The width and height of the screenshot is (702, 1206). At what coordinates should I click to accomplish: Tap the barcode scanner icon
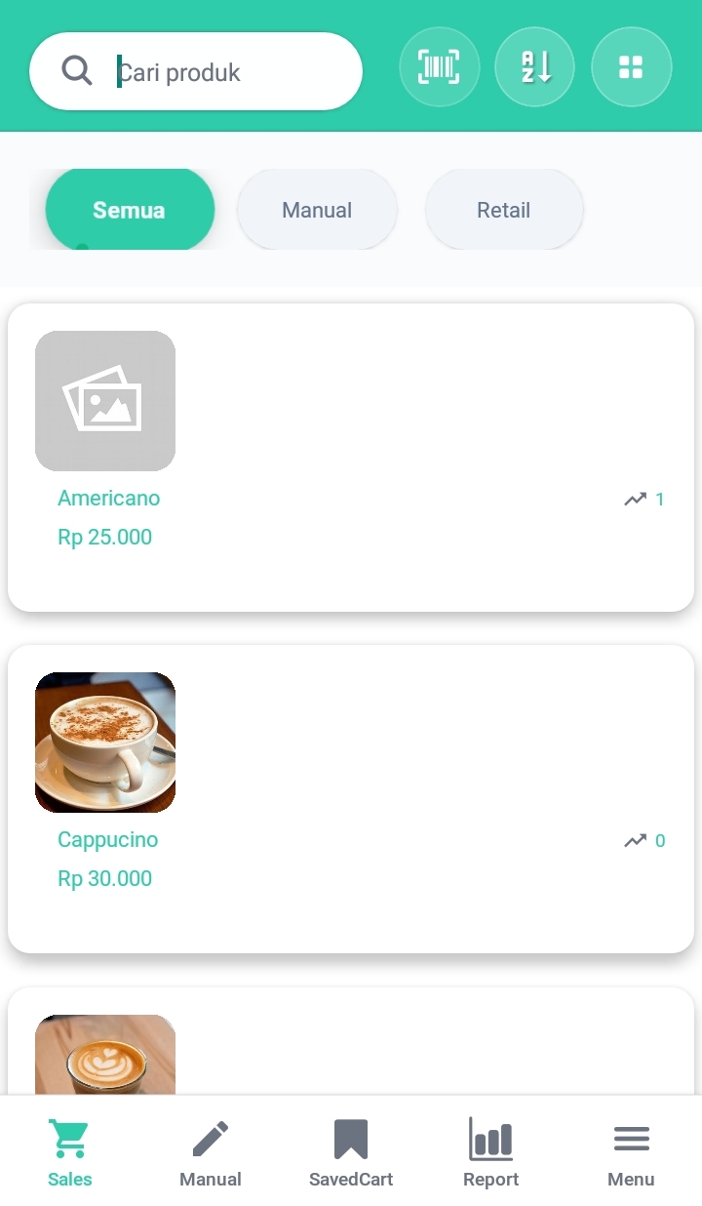439,67
